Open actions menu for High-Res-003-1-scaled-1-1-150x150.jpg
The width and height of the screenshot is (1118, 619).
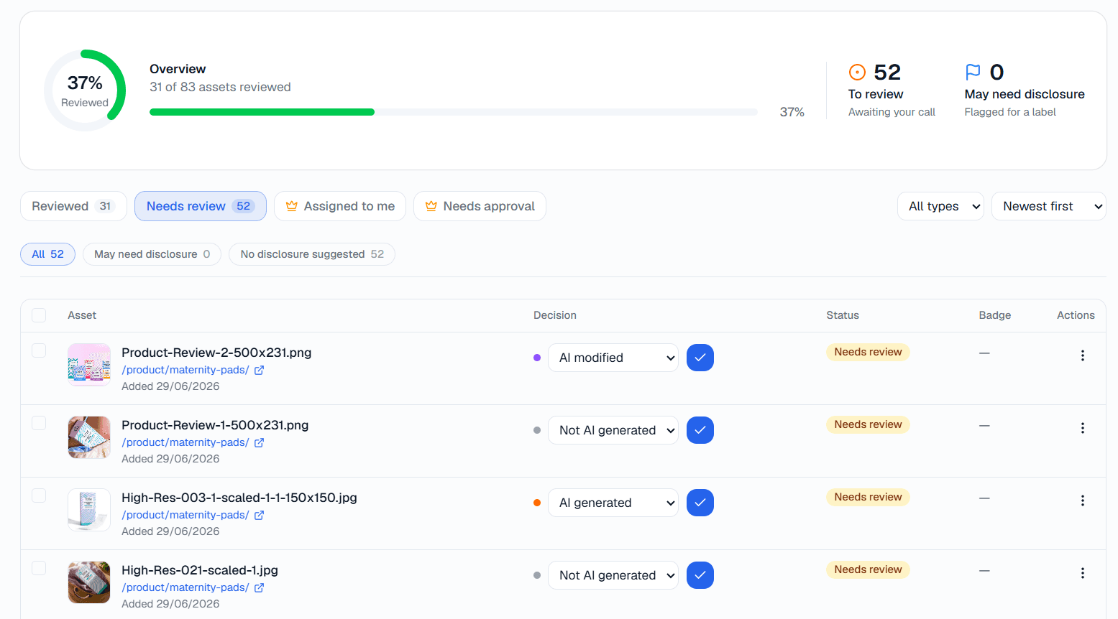pos(1082,501)
